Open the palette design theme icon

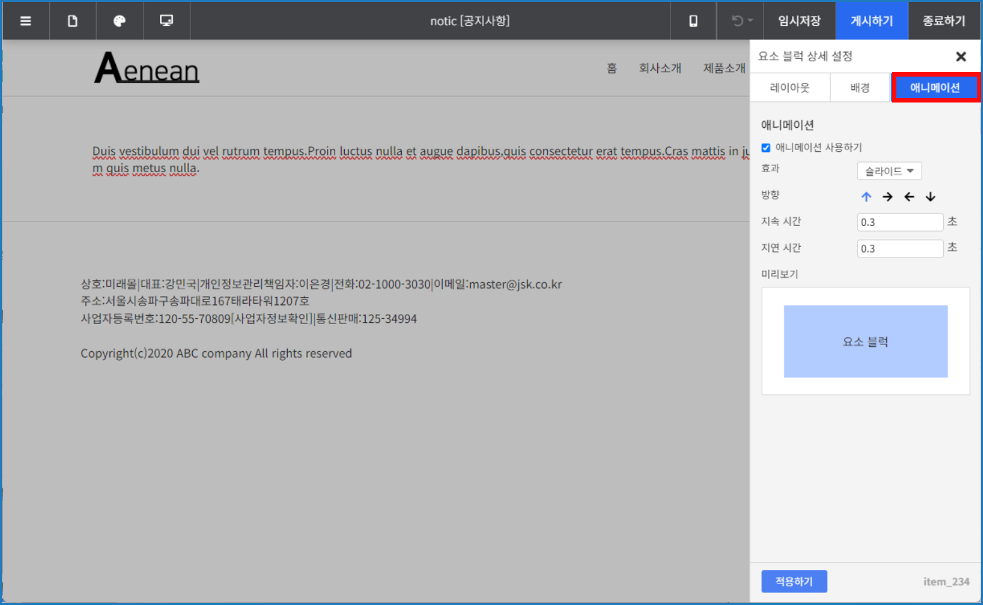[x=120, y=21]
